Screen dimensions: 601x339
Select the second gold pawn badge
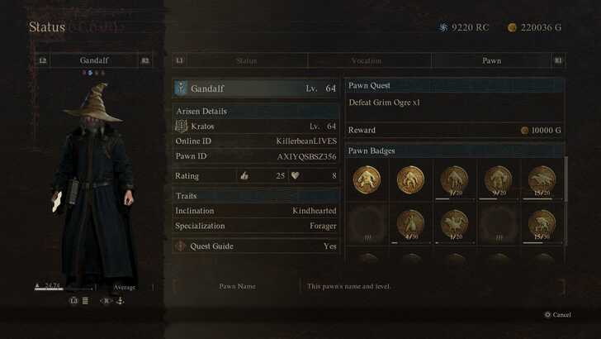[x=410, y=179]
